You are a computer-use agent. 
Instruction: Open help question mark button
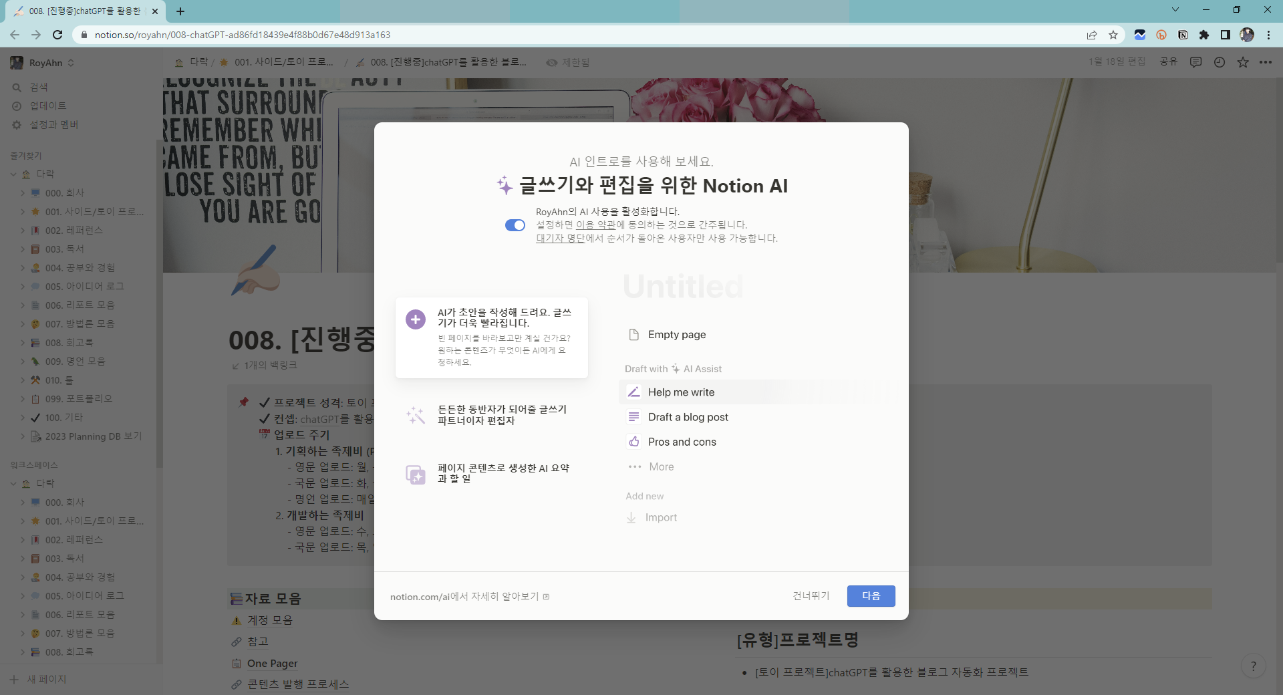tap(1254, 666)
